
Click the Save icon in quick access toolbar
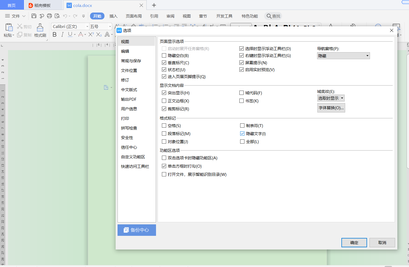pos(34,16)
